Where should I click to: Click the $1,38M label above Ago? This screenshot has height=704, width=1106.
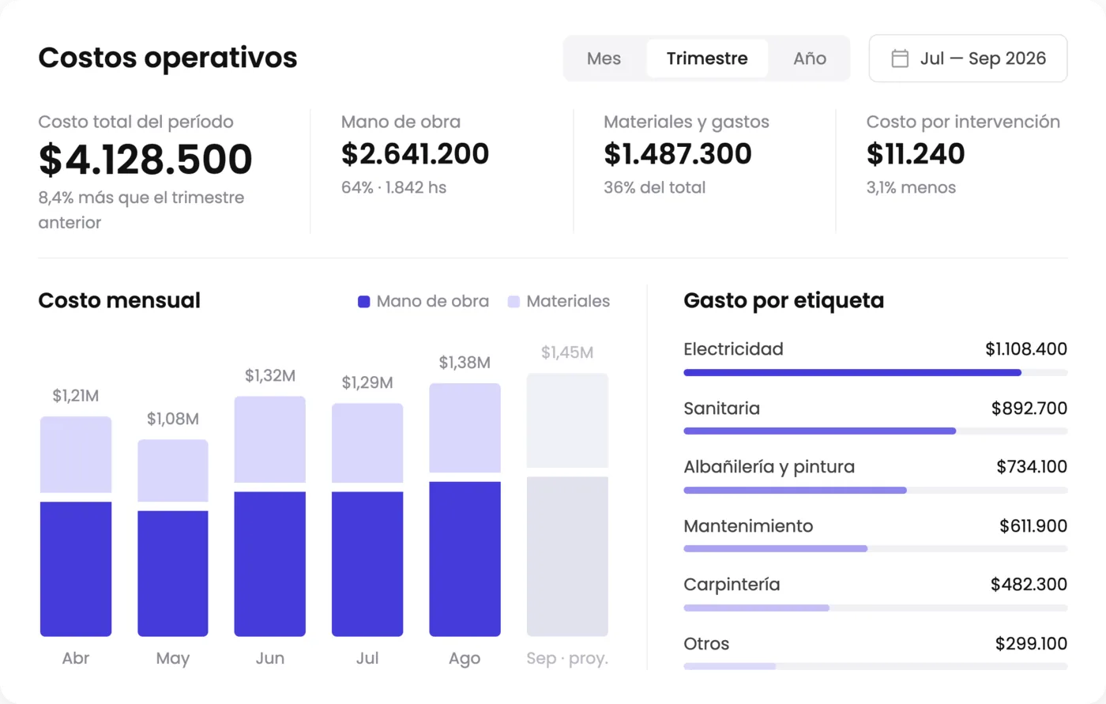[x=465, y=363]
